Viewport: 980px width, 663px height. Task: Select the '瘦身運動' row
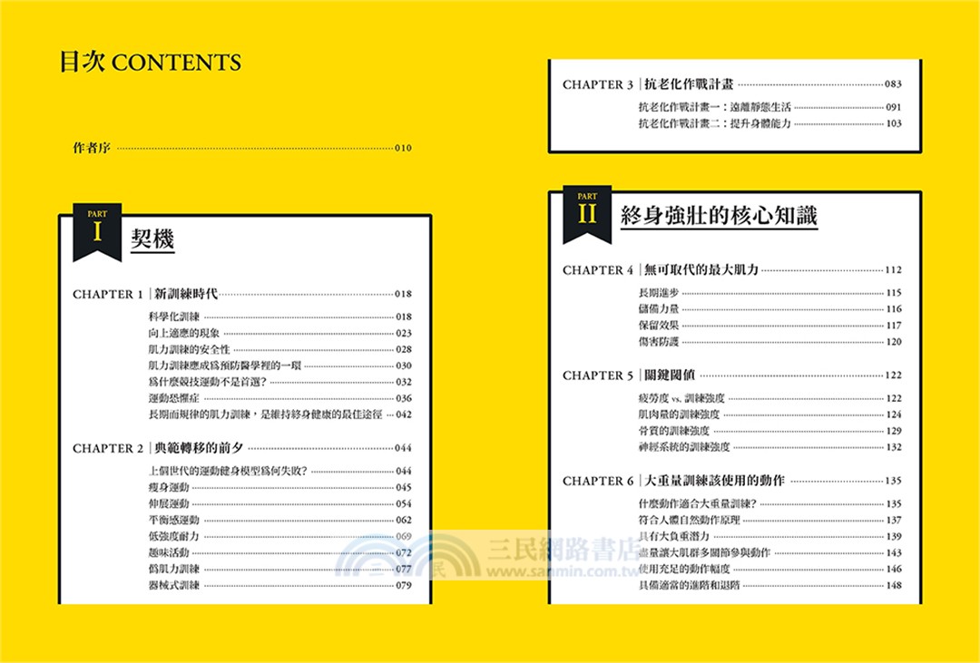(280, 487)
